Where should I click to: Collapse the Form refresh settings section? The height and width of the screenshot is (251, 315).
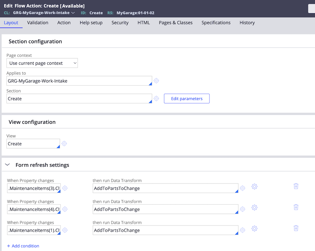coord(7,164)
